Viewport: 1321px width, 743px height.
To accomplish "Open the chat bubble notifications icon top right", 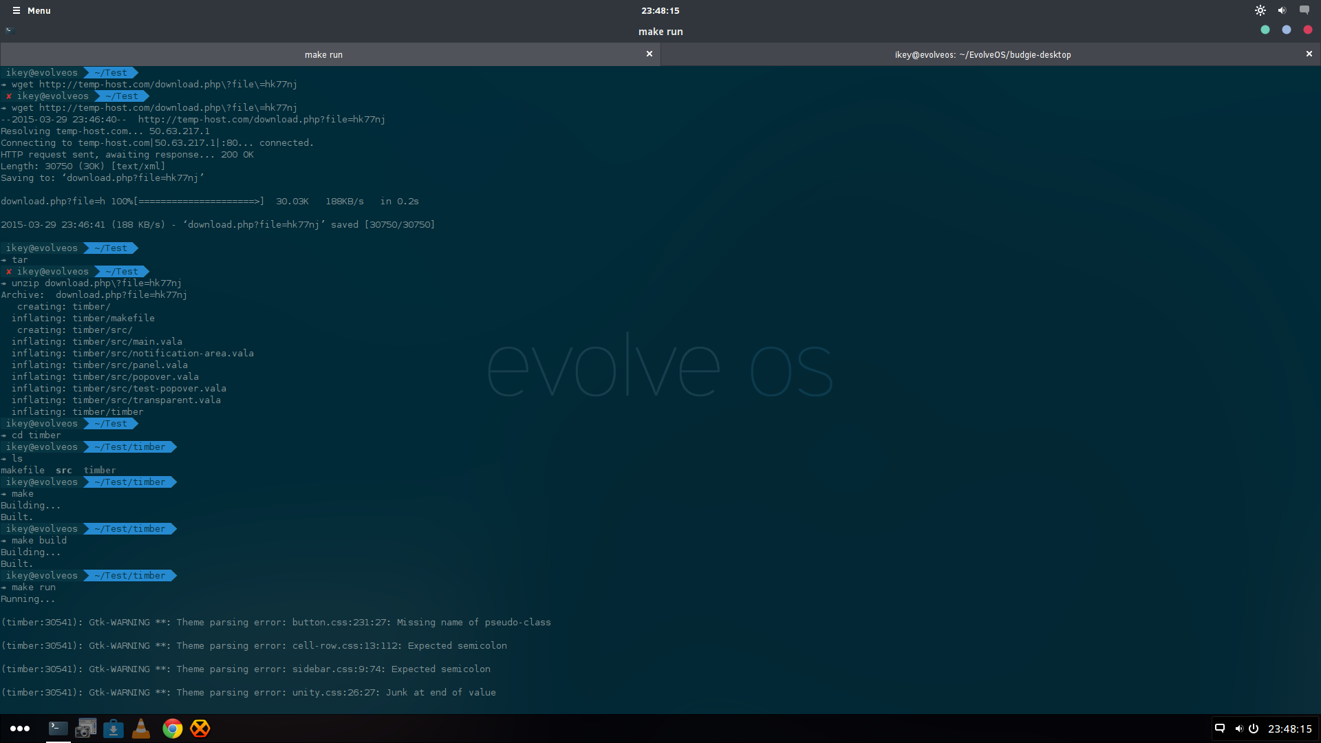I will click(x=1304, y=10).
